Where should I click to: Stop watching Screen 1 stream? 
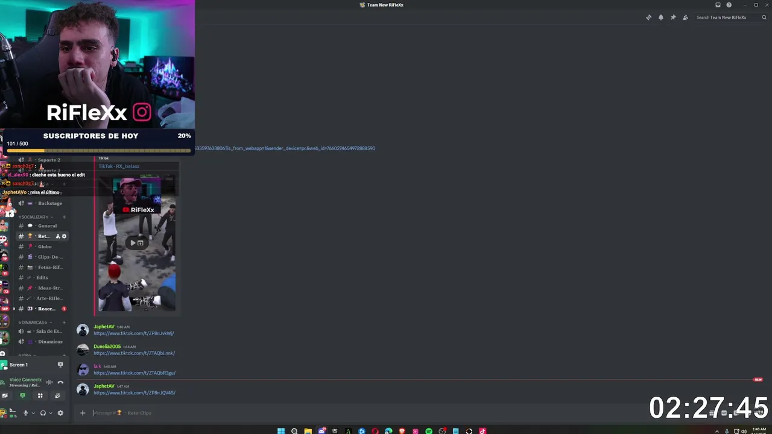(x=60, y=365)
